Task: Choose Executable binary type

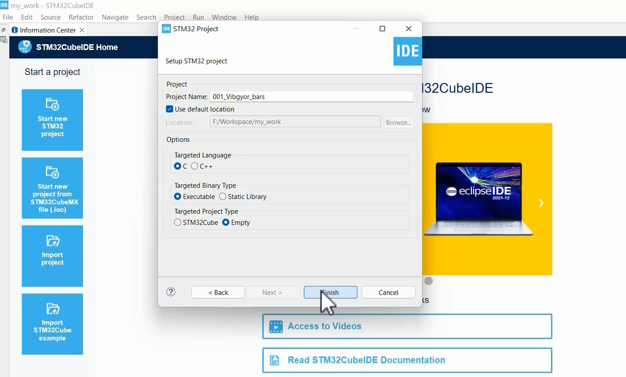Action: [x=178, y=196]
